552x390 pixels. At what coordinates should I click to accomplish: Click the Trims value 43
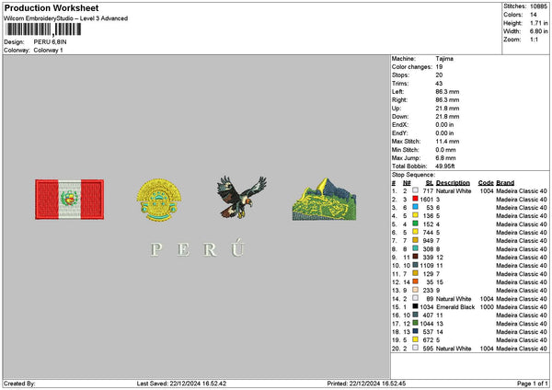[x=439, y=84]
